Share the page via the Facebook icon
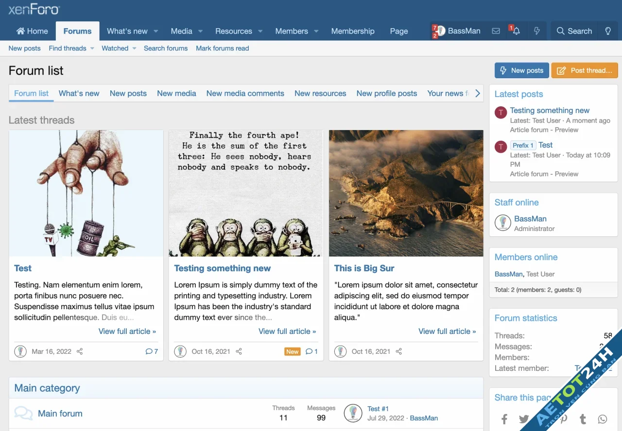 click(x=504, y=419)
